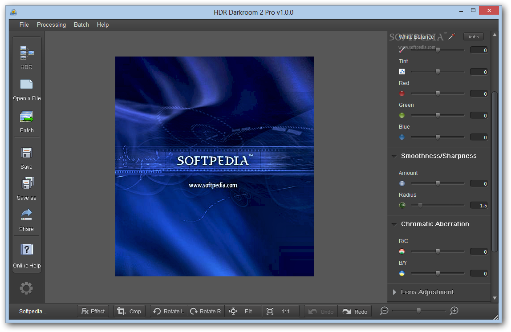511x332 pixels.
Task: Rotate the image right
Action: (206, 311)
